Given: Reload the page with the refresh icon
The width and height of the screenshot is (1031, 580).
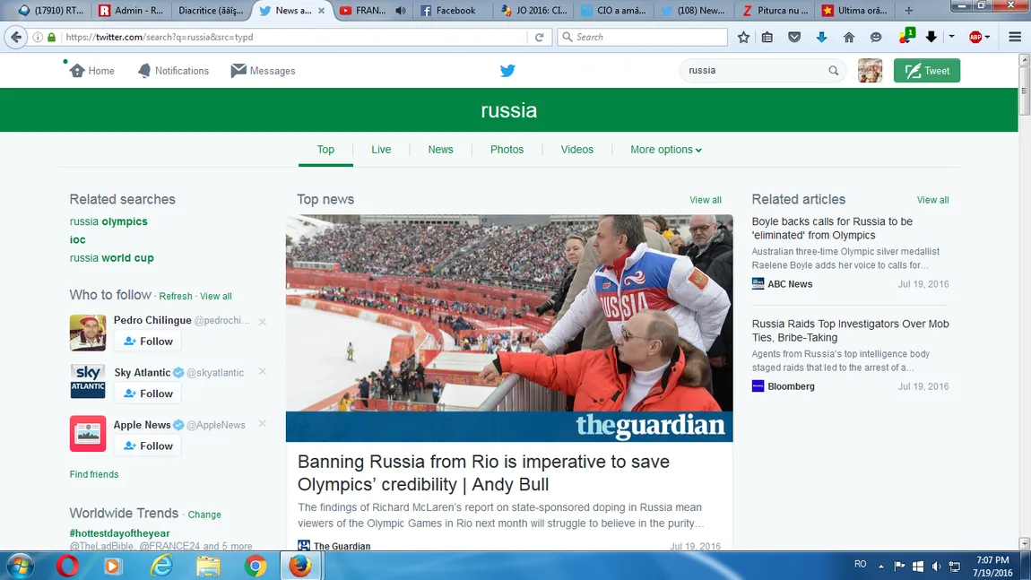Looking at the screenshot, I should point(539,37).
